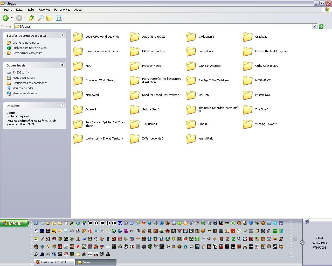Select the Gunbound WorldChamp folder
The height and width of the screenshot is (266, 332).
pyautogui.click(x=94, y=81)
